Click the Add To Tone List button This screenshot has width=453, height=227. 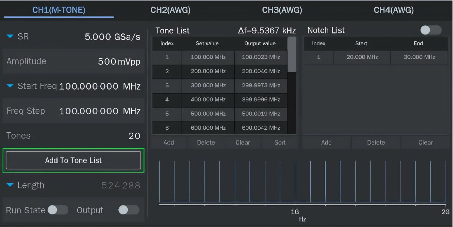pos(74,160)
